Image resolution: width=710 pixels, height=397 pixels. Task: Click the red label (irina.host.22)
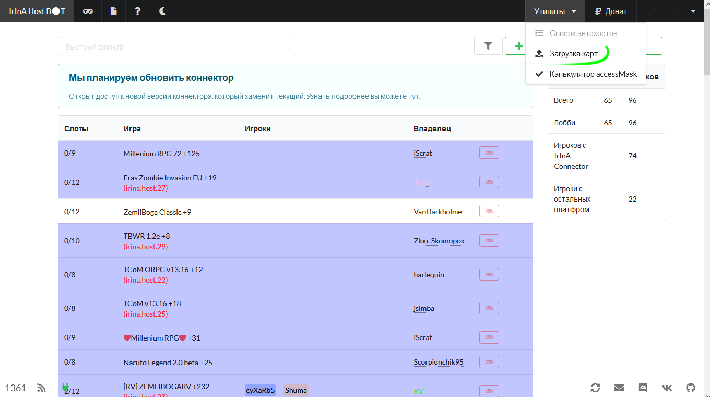point(146,280)
